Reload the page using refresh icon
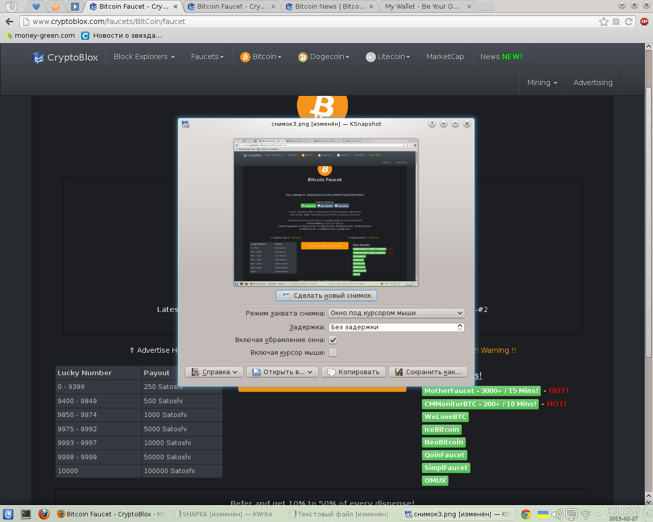 click(629, 21)
